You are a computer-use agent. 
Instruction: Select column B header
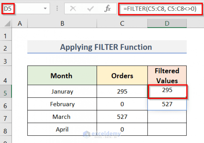coord(62,24)
